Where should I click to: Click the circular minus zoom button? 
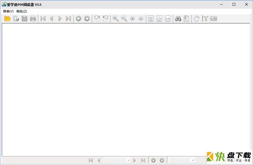click(141, 19)
